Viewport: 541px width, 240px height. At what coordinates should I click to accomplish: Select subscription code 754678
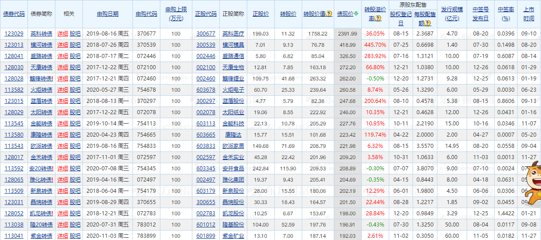[x=147, y=90]
